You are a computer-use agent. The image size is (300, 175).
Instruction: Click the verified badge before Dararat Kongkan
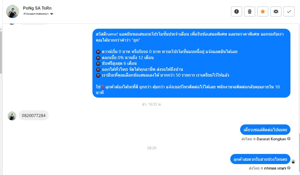coord(254,139)
